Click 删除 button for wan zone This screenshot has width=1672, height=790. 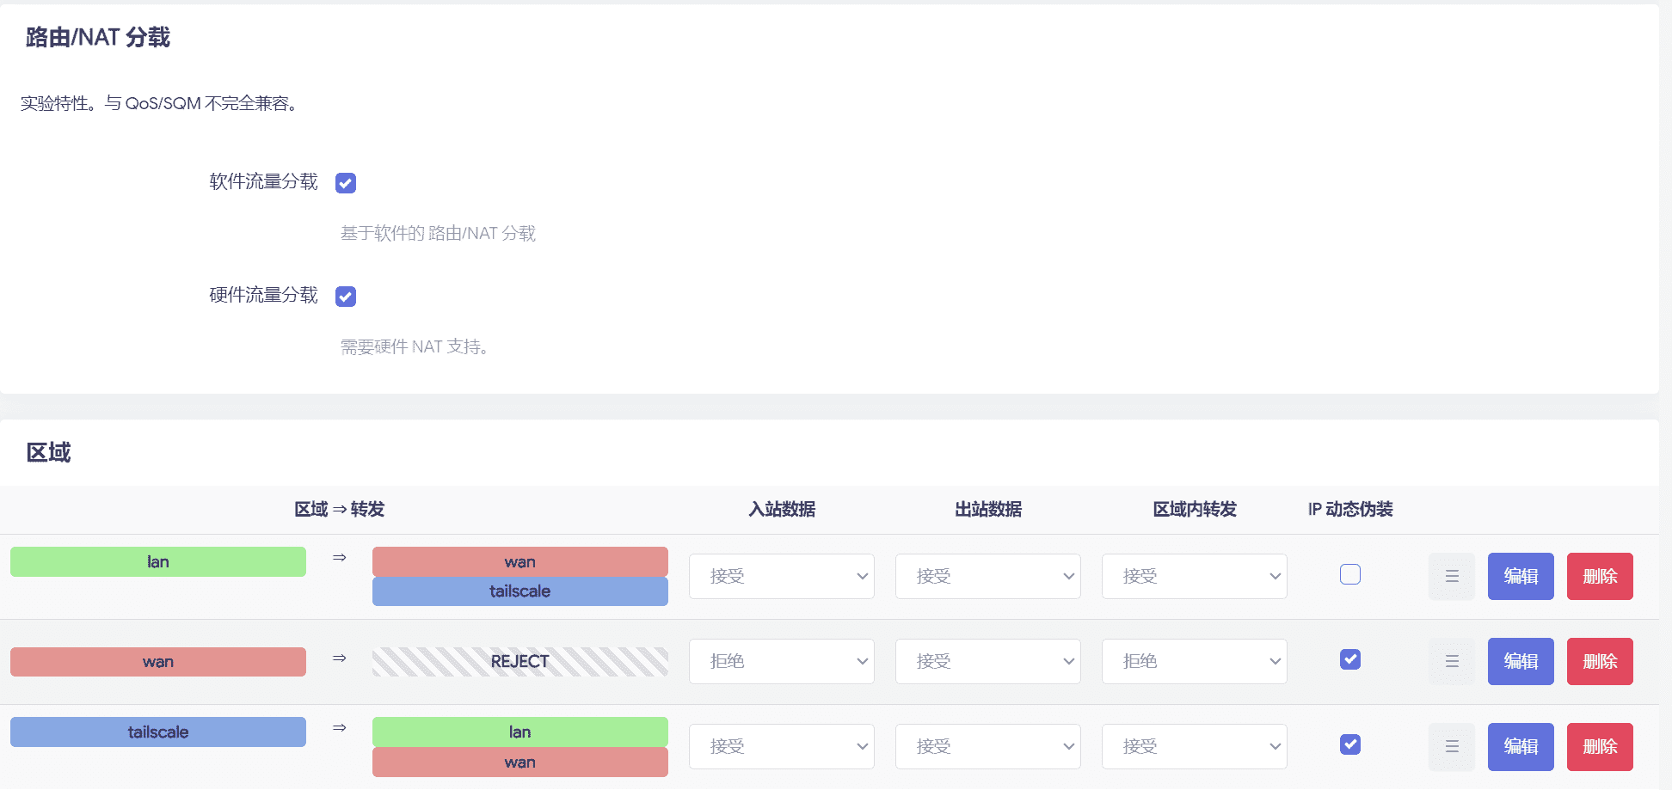[x=1599, y=662]
